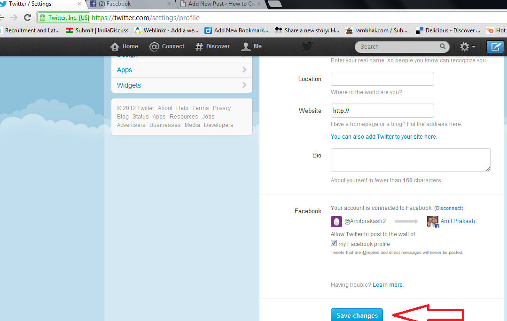Click the Help footer link
Screen dimensions: 507x321
coord(182,108)
